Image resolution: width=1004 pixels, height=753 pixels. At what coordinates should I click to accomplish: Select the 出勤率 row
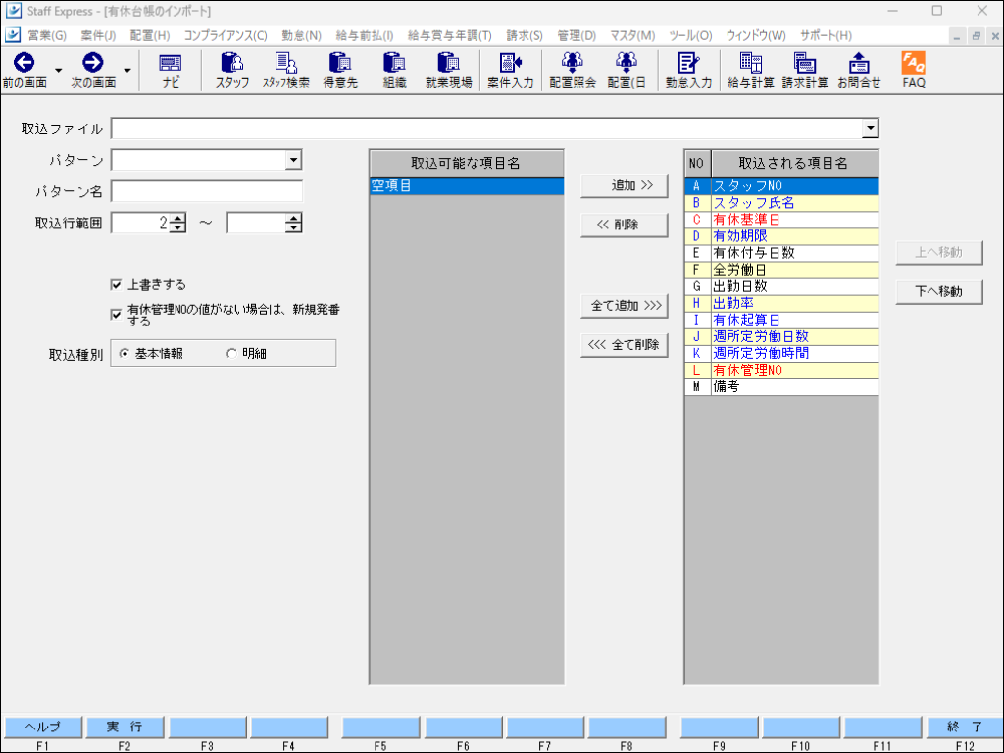(781, 304)
